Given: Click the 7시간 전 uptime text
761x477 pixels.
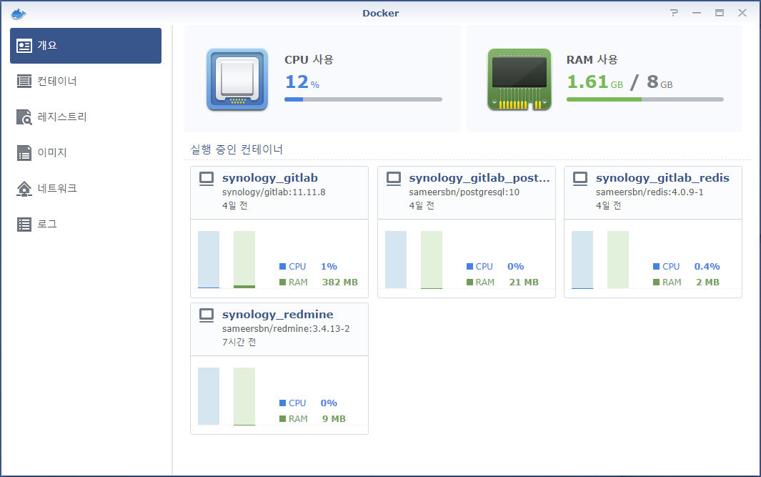Looking at the screenshot, I should click(x=239, y=342).
